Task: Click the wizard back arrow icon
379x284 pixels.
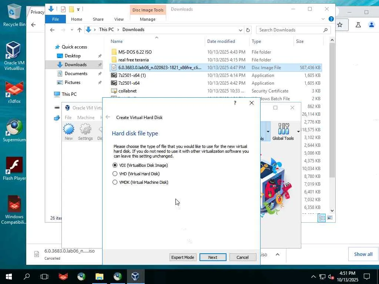Action: tap(108, 117)
